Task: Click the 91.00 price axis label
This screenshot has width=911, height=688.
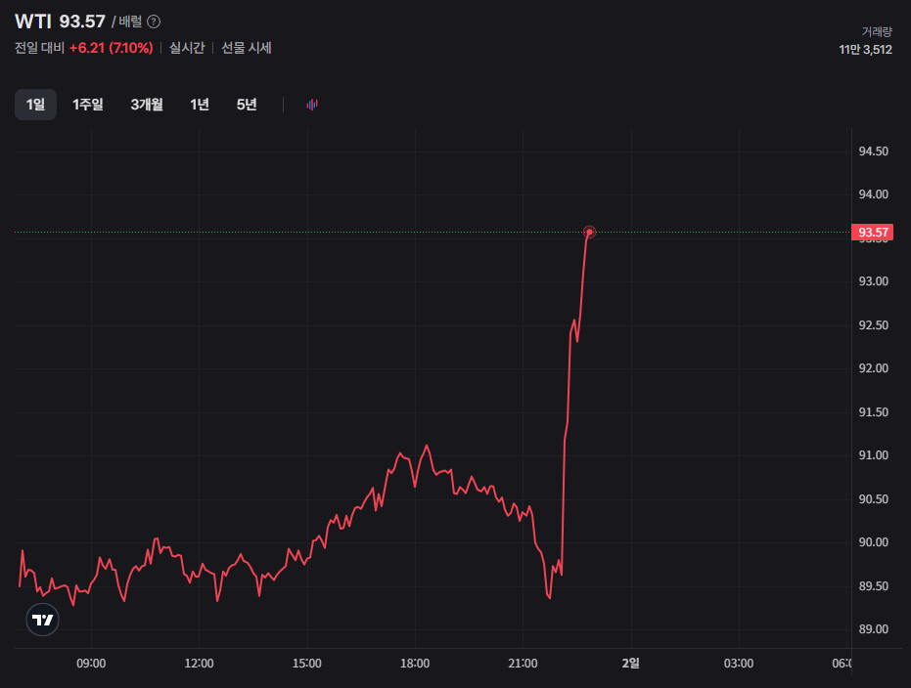Action: [x=873, y=455]
